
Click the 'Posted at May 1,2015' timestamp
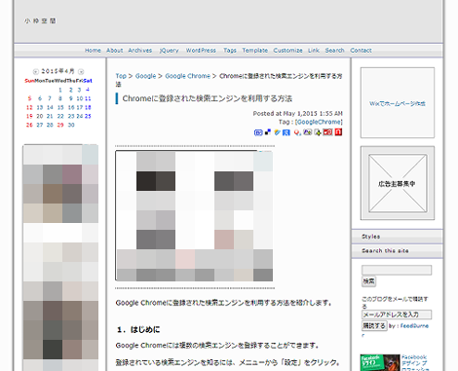[298, 114]
